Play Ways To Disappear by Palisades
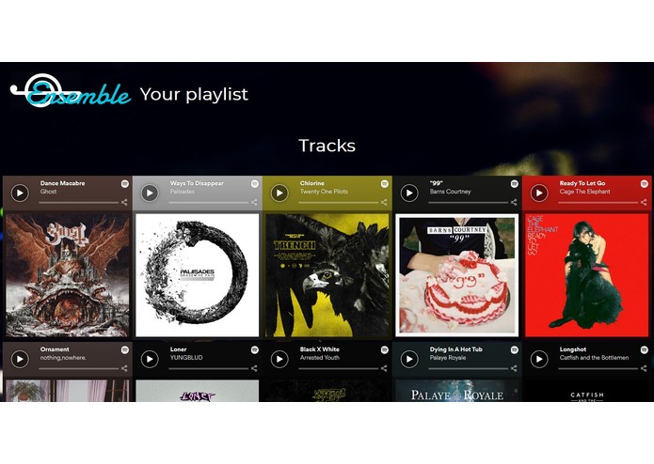Image resolution: width=654 pixels, height=464 pixels. click(150, 193)
